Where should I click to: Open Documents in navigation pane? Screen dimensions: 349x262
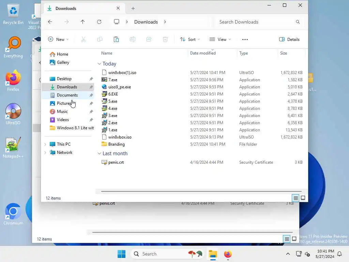[x=68, y=95]
